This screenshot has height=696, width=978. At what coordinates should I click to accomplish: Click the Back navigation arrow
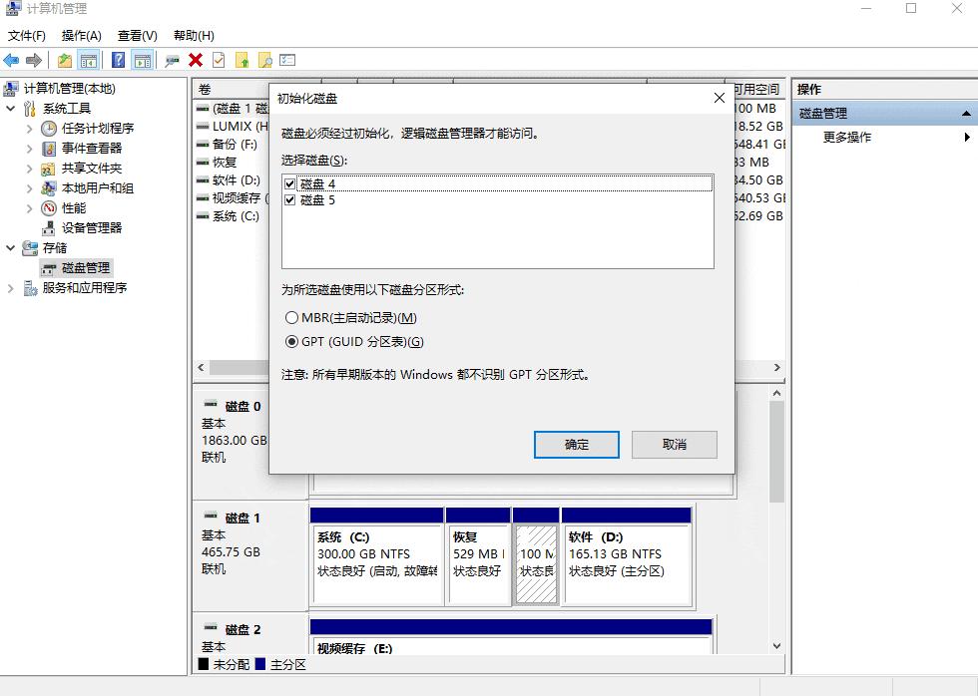(x=11, y=60)
